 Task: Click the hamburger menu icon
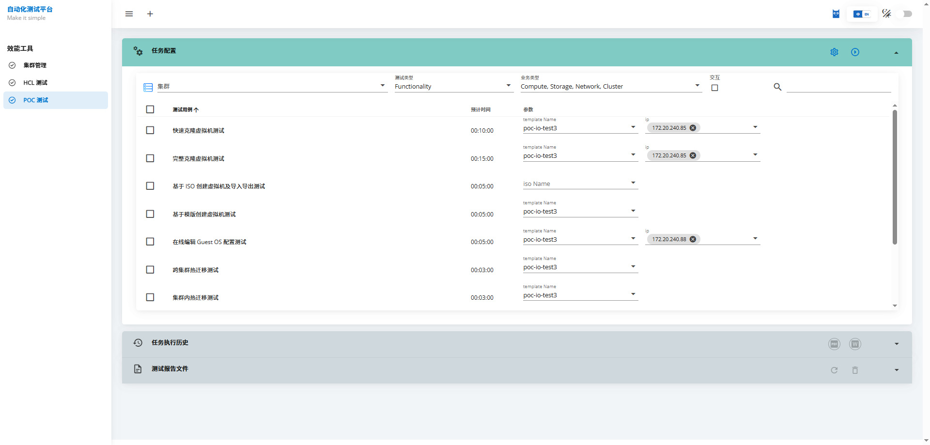[129, 14]
